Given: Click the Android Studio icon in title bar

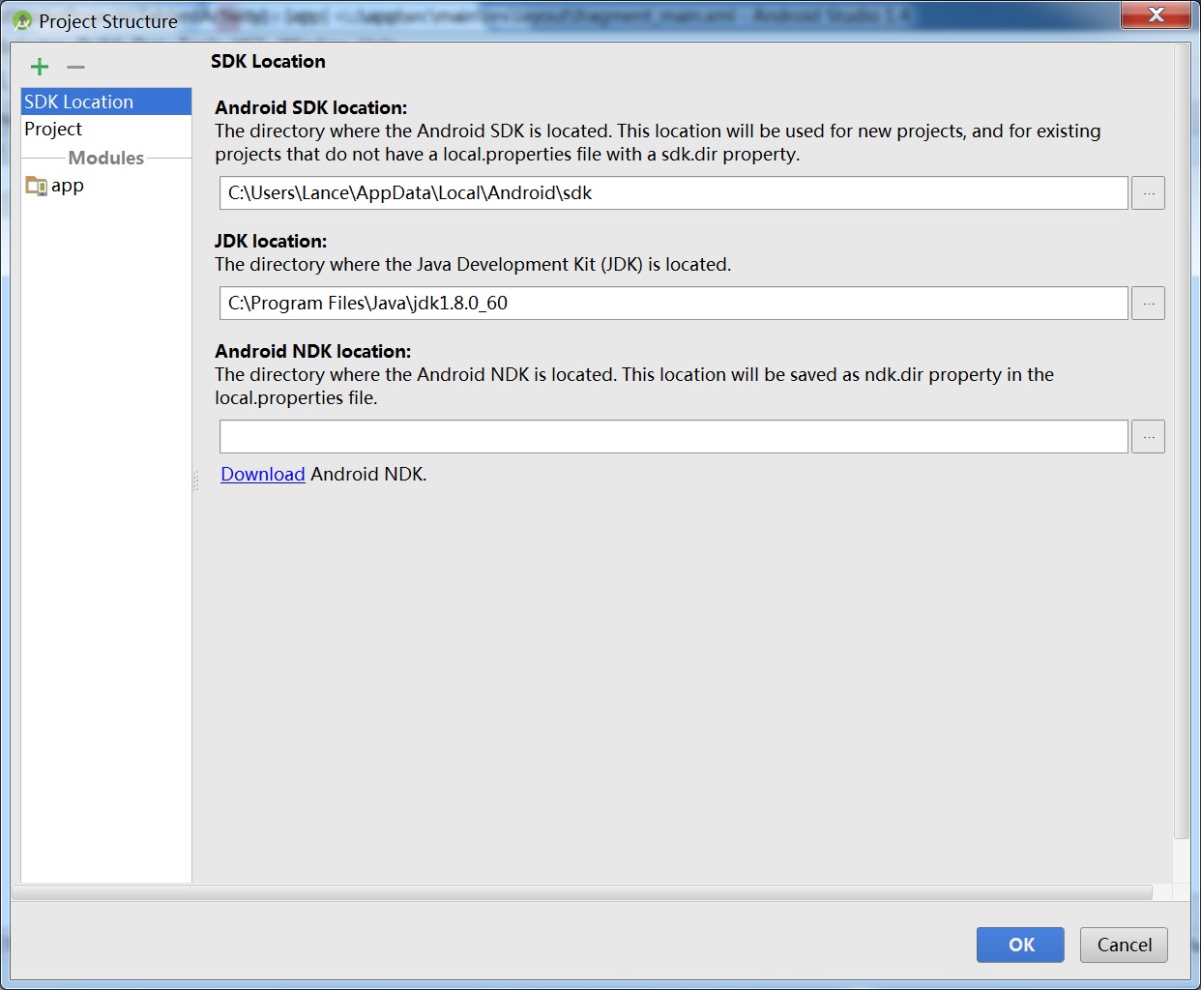Looking at the screenshot, I should click(22, 20).
